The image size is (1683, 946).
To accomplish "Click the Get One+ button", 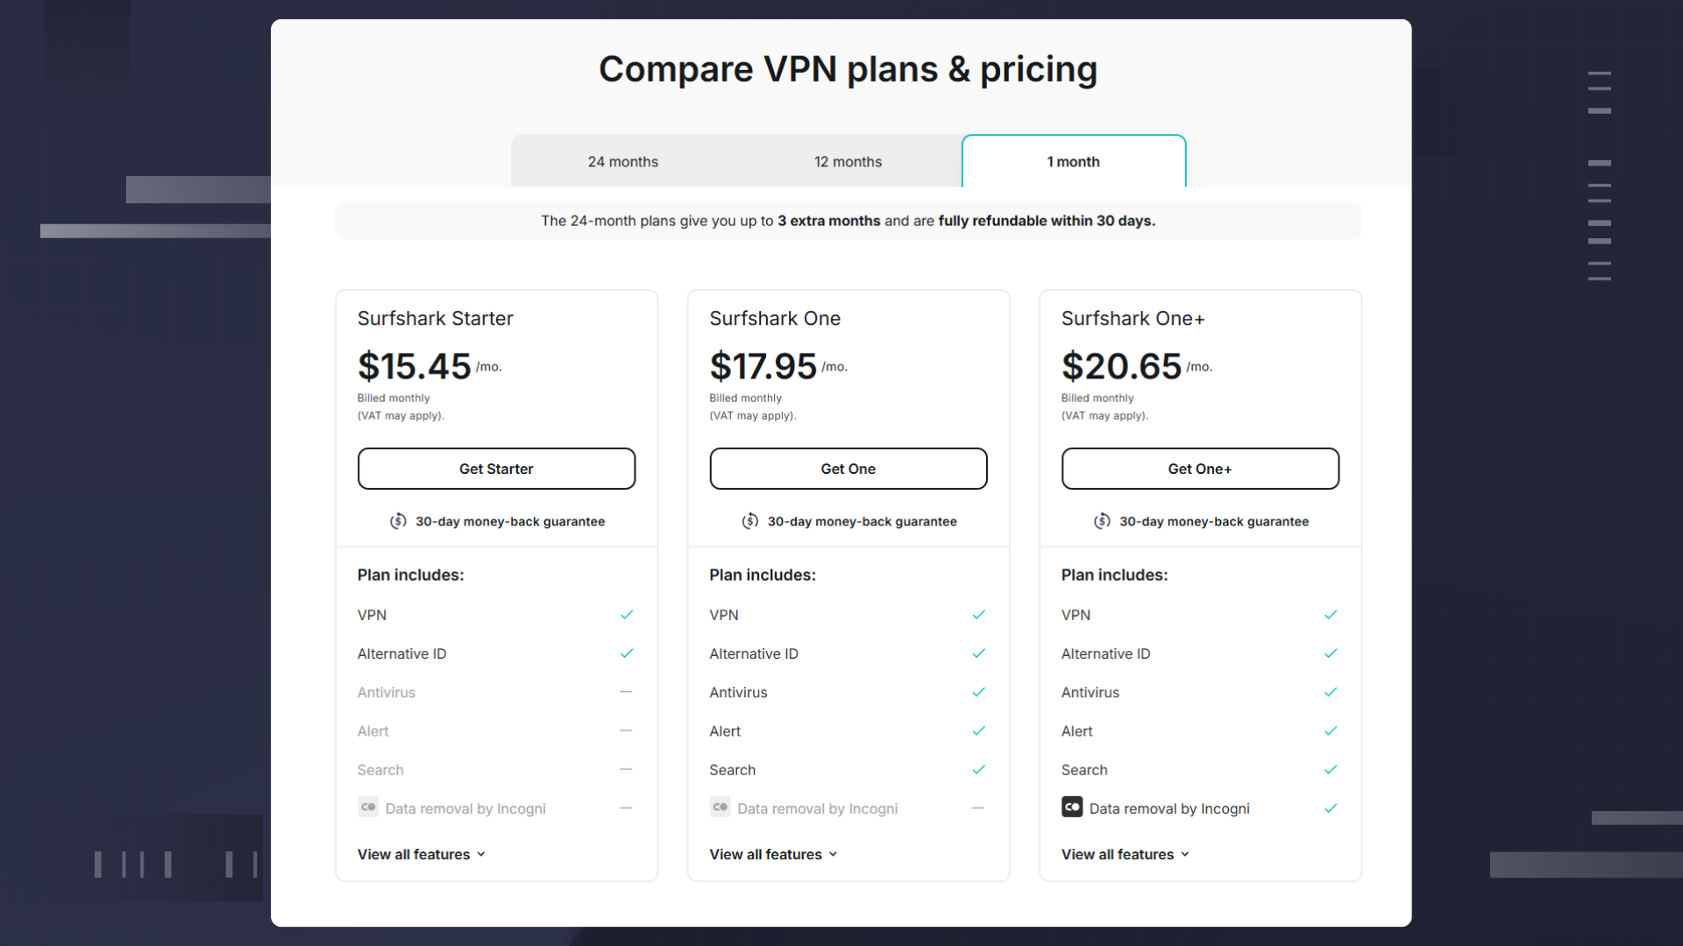I will coord(1200,469).
